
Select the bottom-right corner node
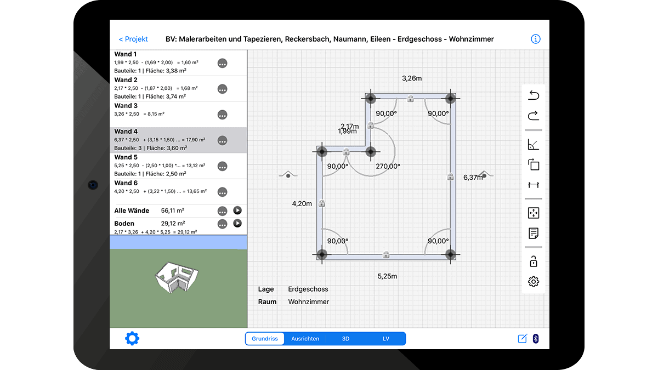pyautogui.click(x=450, y=254)
